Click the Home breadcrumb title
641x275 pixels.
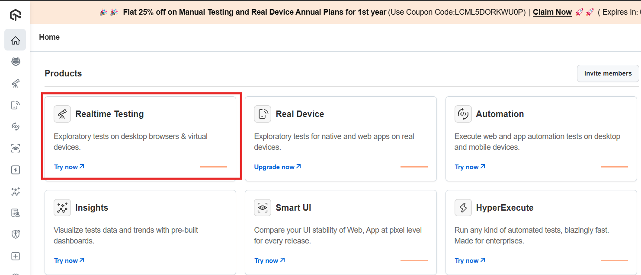(x=49, y=37)
